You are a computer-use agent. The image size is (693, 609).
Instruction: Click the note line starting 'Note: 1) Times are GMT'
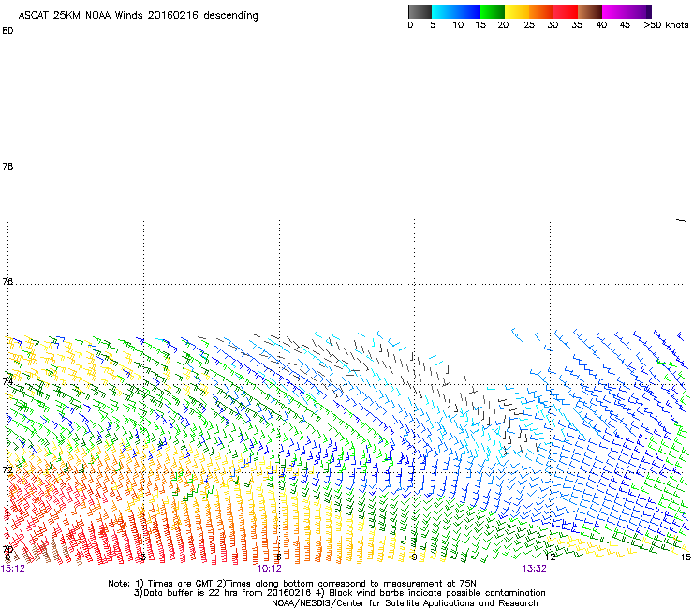pos(292,584)
